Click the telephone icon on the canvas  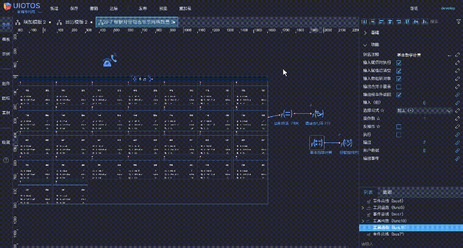pyautogui.click(x=109, y=60)
